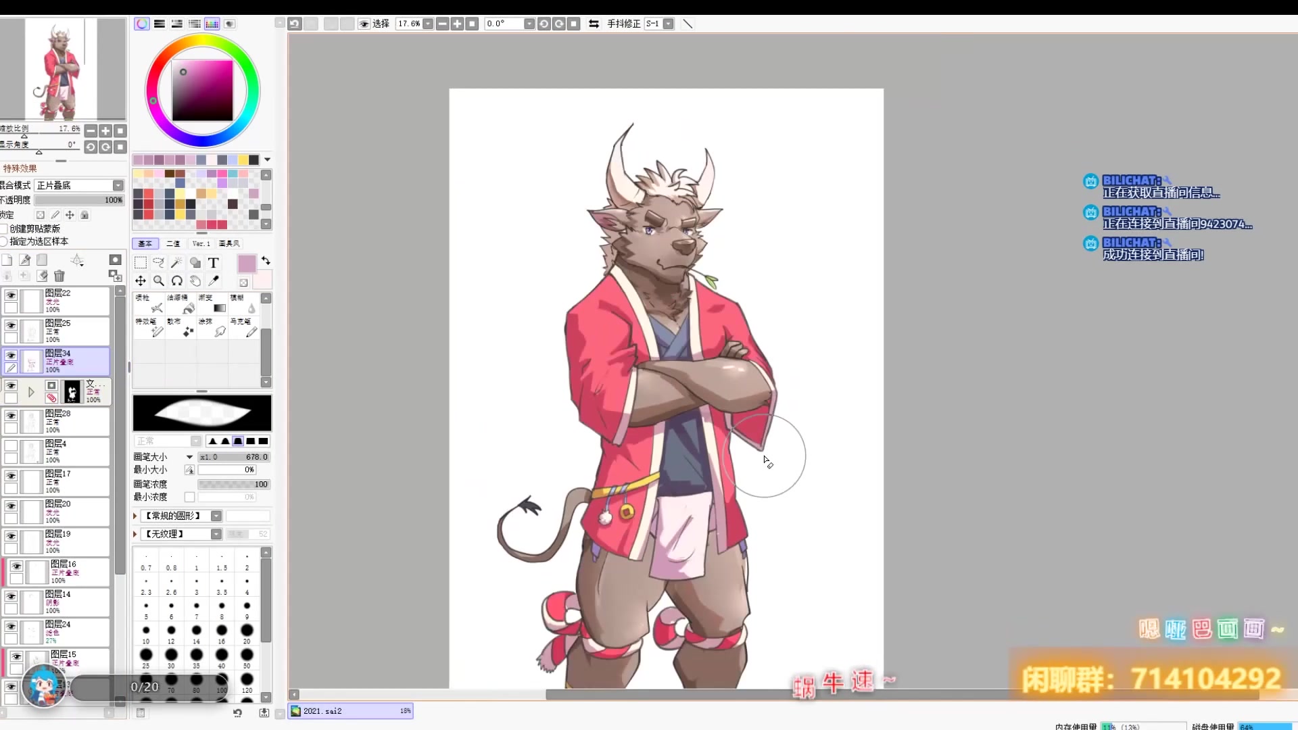
Task: Select the magic wand selection tool
Action: 176,263
